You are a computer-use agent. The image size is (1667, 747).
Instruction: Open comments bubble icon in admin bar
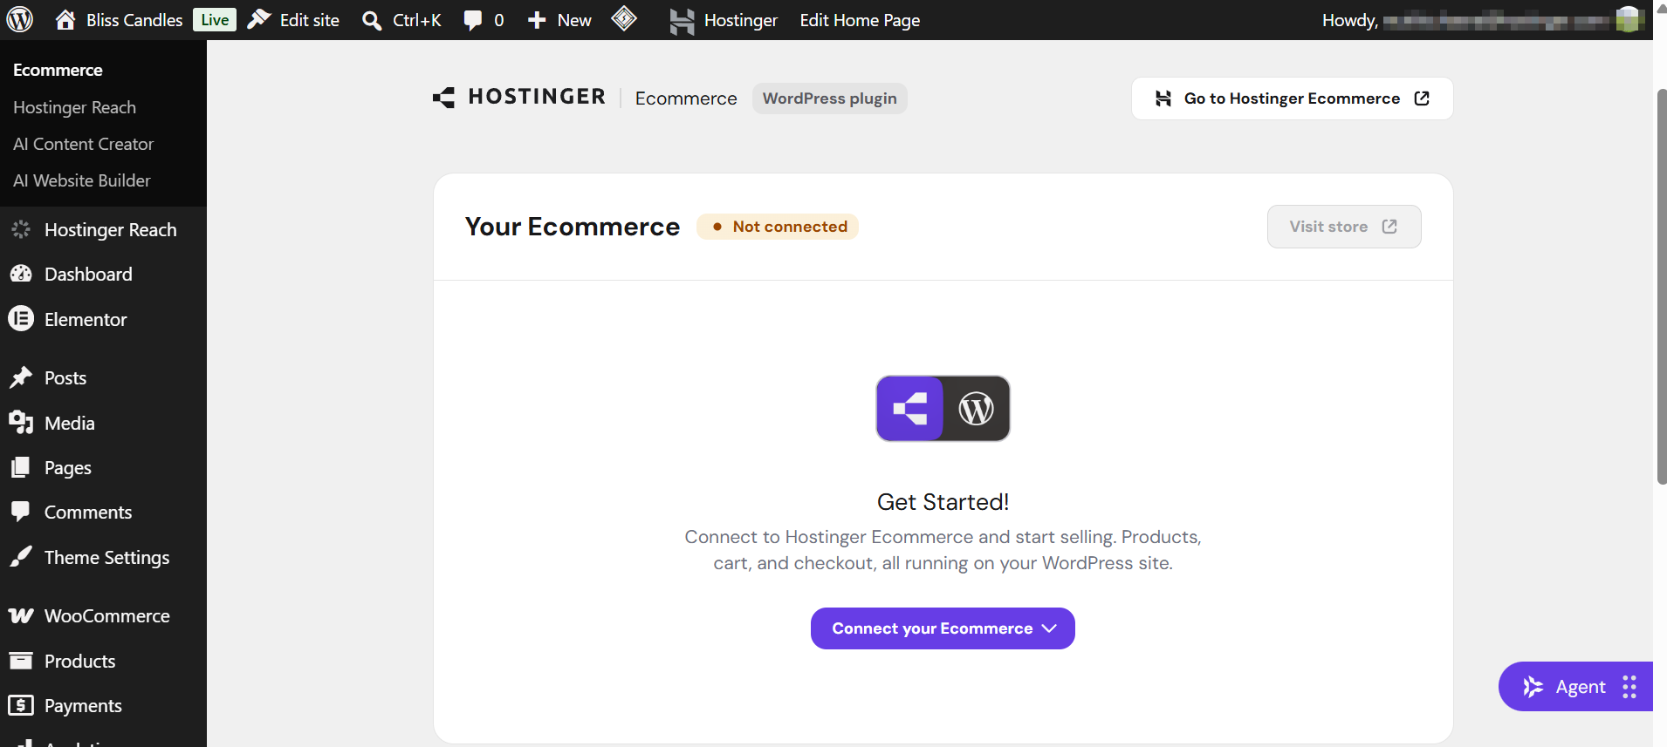click(x=472, y=20)
